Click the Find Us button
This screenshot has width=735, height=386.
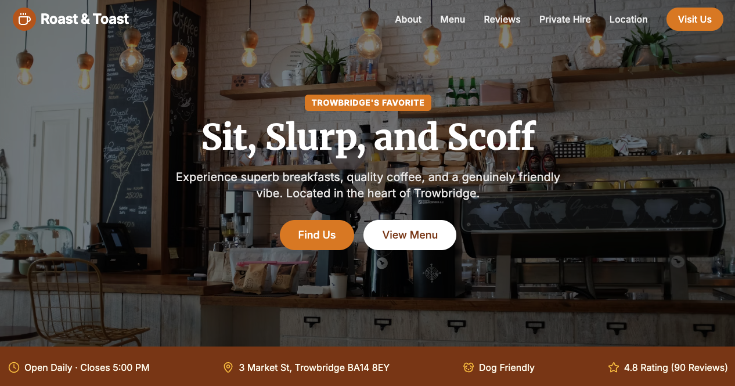click(x=317, y=235)
